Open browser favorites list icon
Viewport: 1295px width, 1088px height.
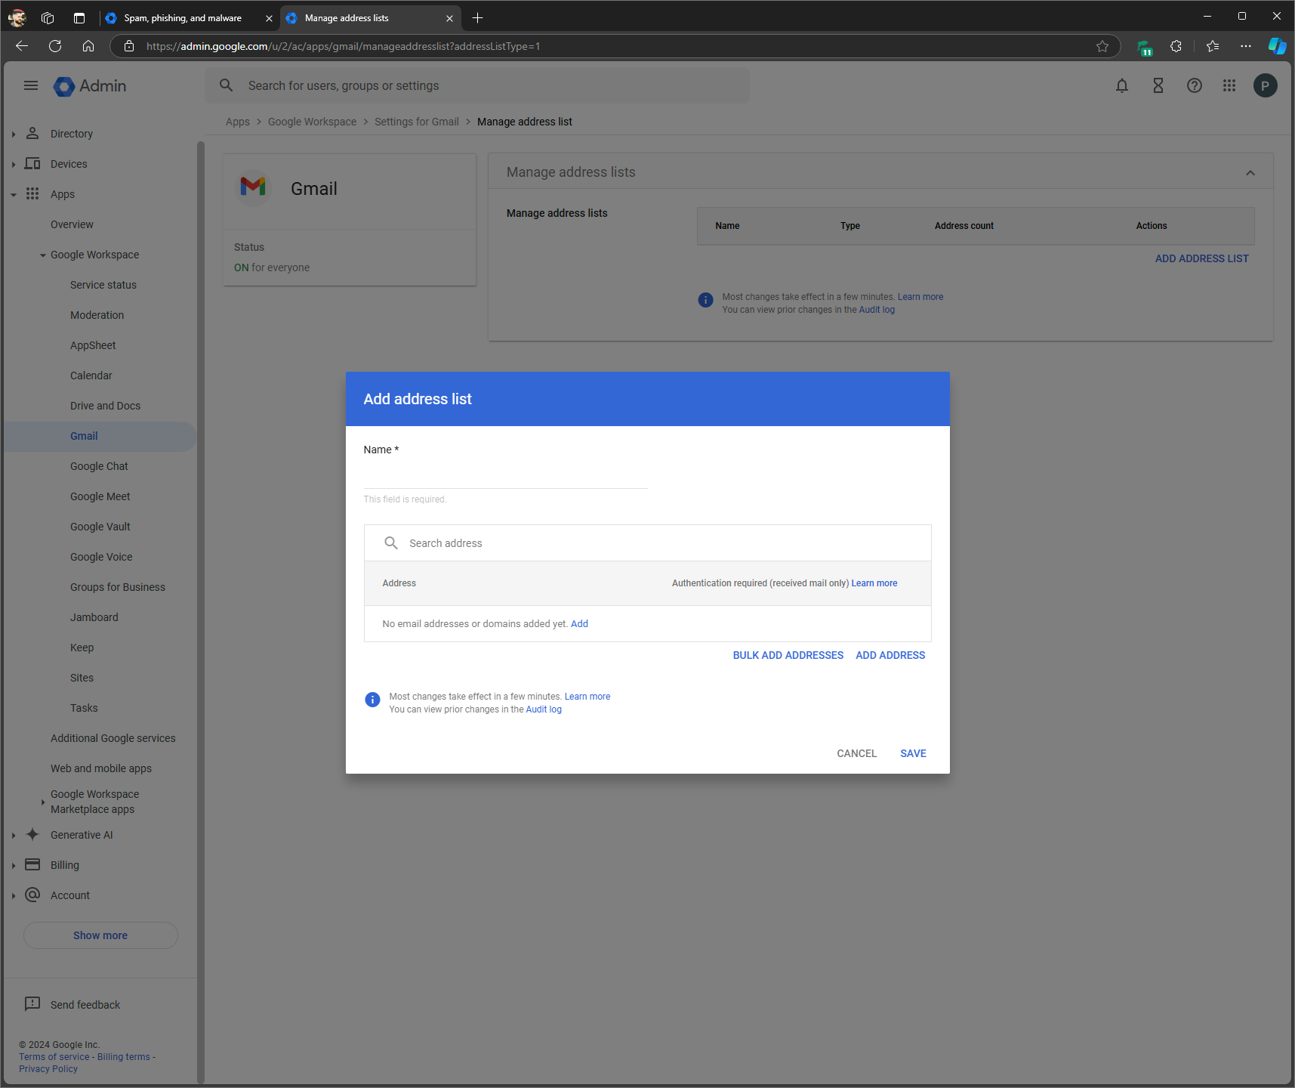pos(1213,46)
